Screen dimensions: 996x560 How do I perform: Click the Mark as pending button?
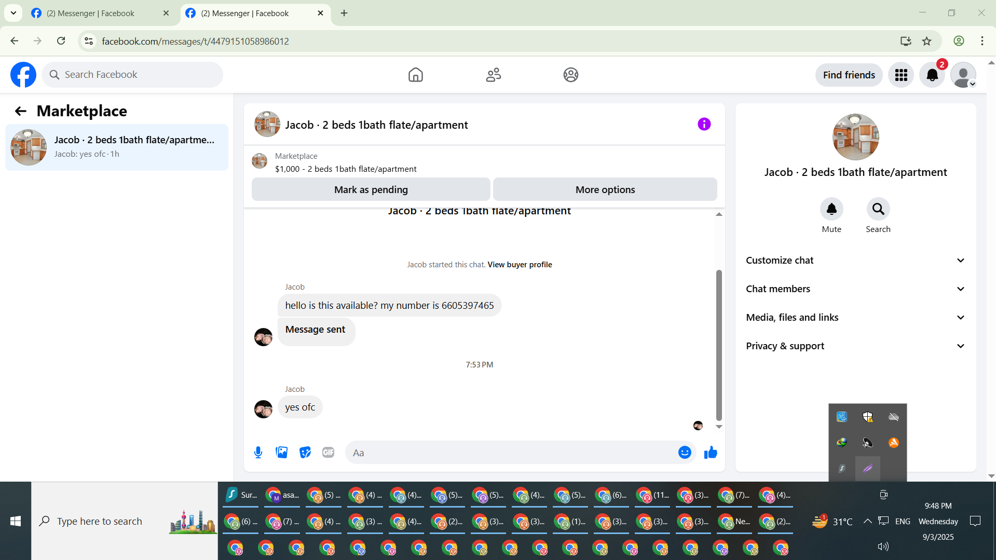371,189
